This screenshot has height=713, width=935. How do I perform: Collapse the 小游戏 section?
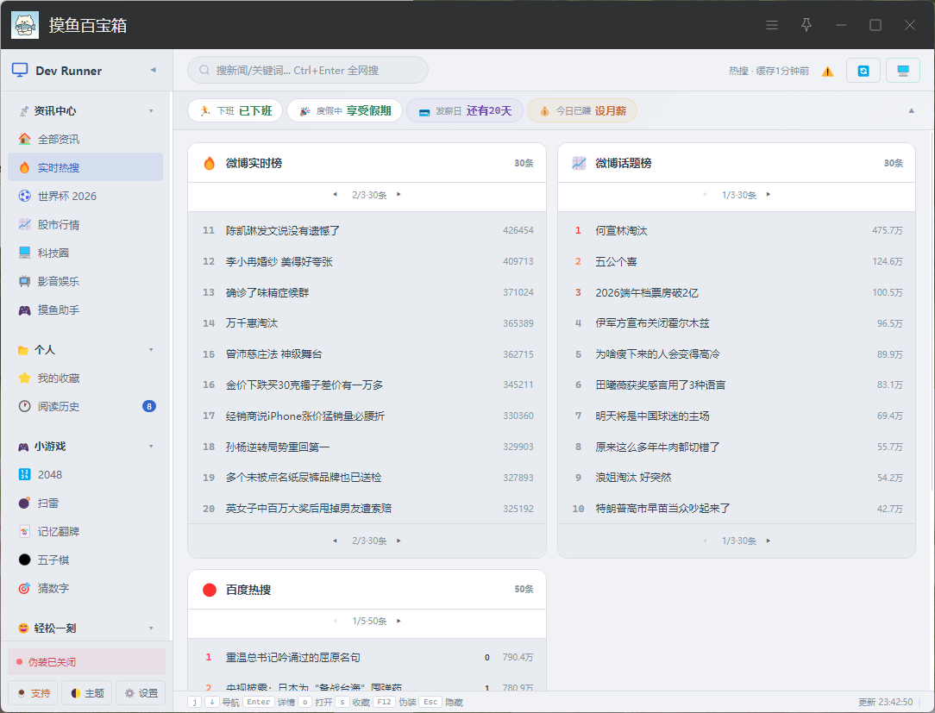[x=151, y=447]
